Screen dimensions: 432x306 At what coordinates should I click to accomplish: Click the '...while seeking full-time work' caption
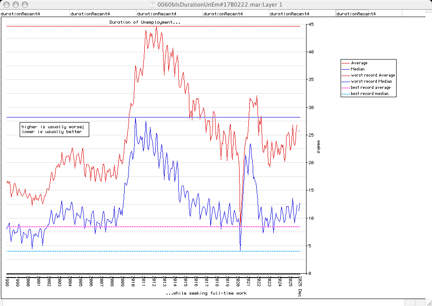[x=206, y=293]
